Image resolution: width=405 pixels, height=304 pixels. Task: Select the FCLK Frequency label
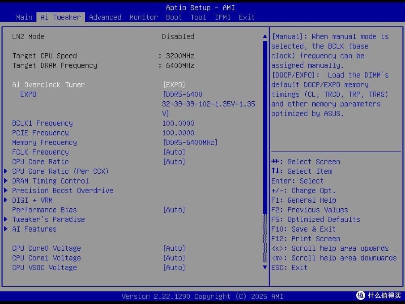(40, 152)
